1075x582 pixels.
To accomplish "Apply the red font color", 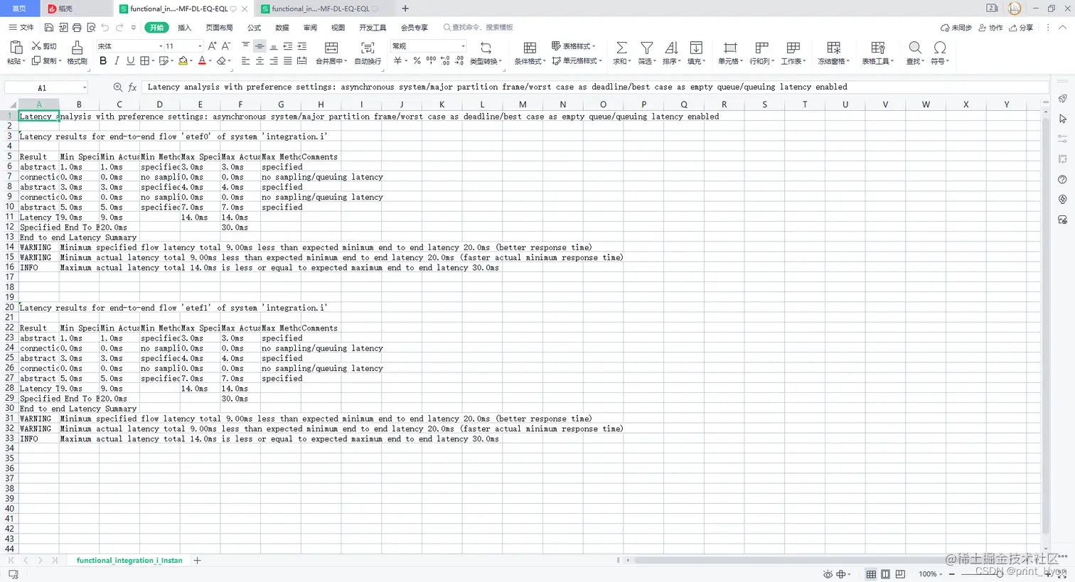I will coord(202,61).
